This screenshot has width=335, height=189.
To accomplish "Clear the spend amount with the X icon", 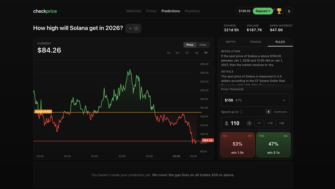I will (x=249, y=123).
